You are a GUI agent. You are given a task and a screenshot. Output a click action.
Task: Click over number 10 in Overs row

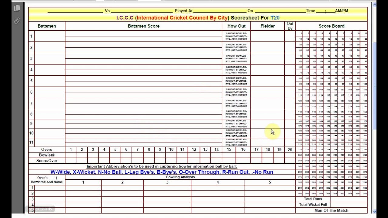(x=171, y=150)
